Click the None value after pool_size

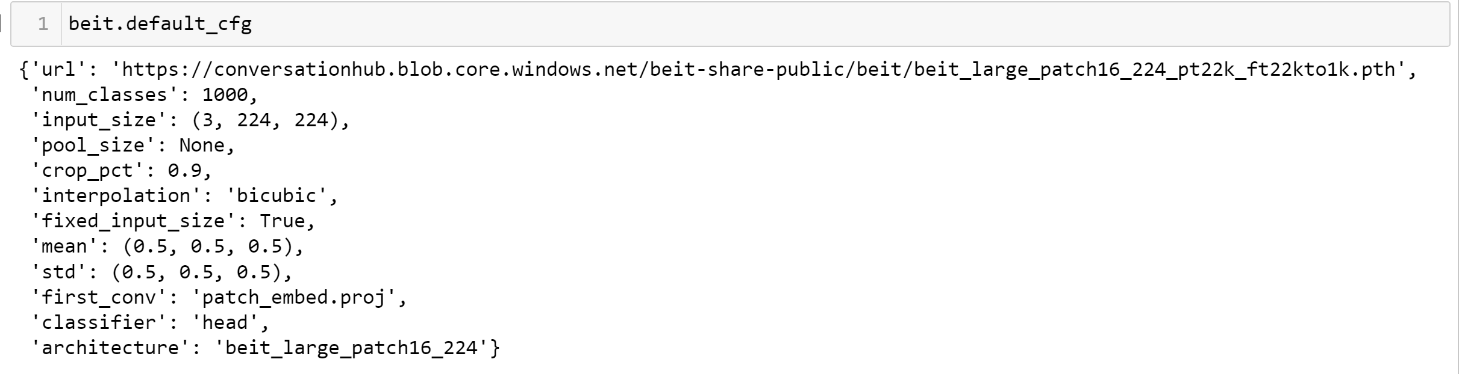202,146
